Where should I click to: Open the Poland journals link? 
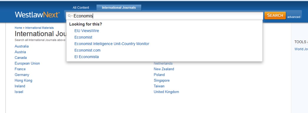(x=159, y=75)
